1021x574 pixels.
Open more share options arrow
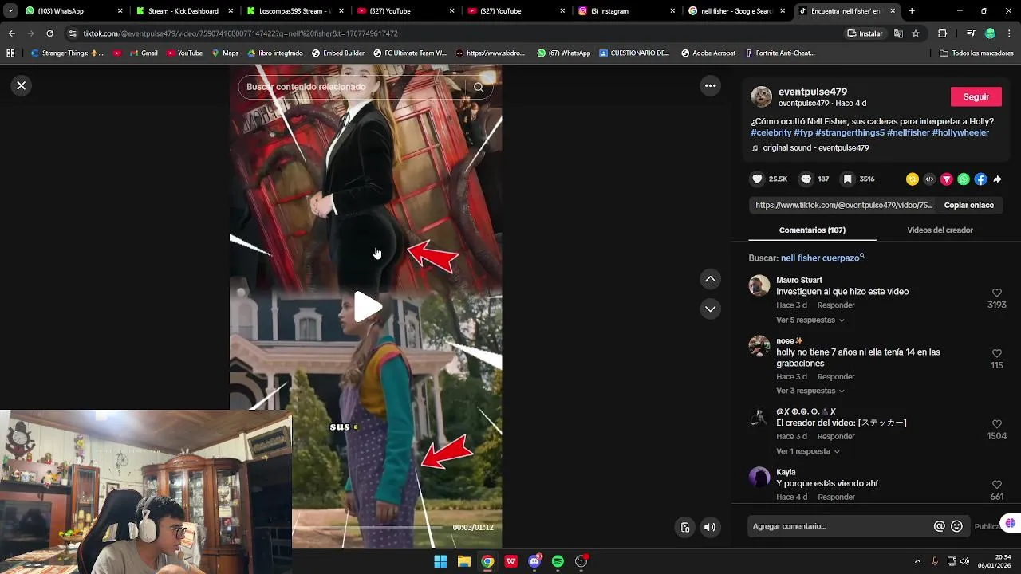997,179
